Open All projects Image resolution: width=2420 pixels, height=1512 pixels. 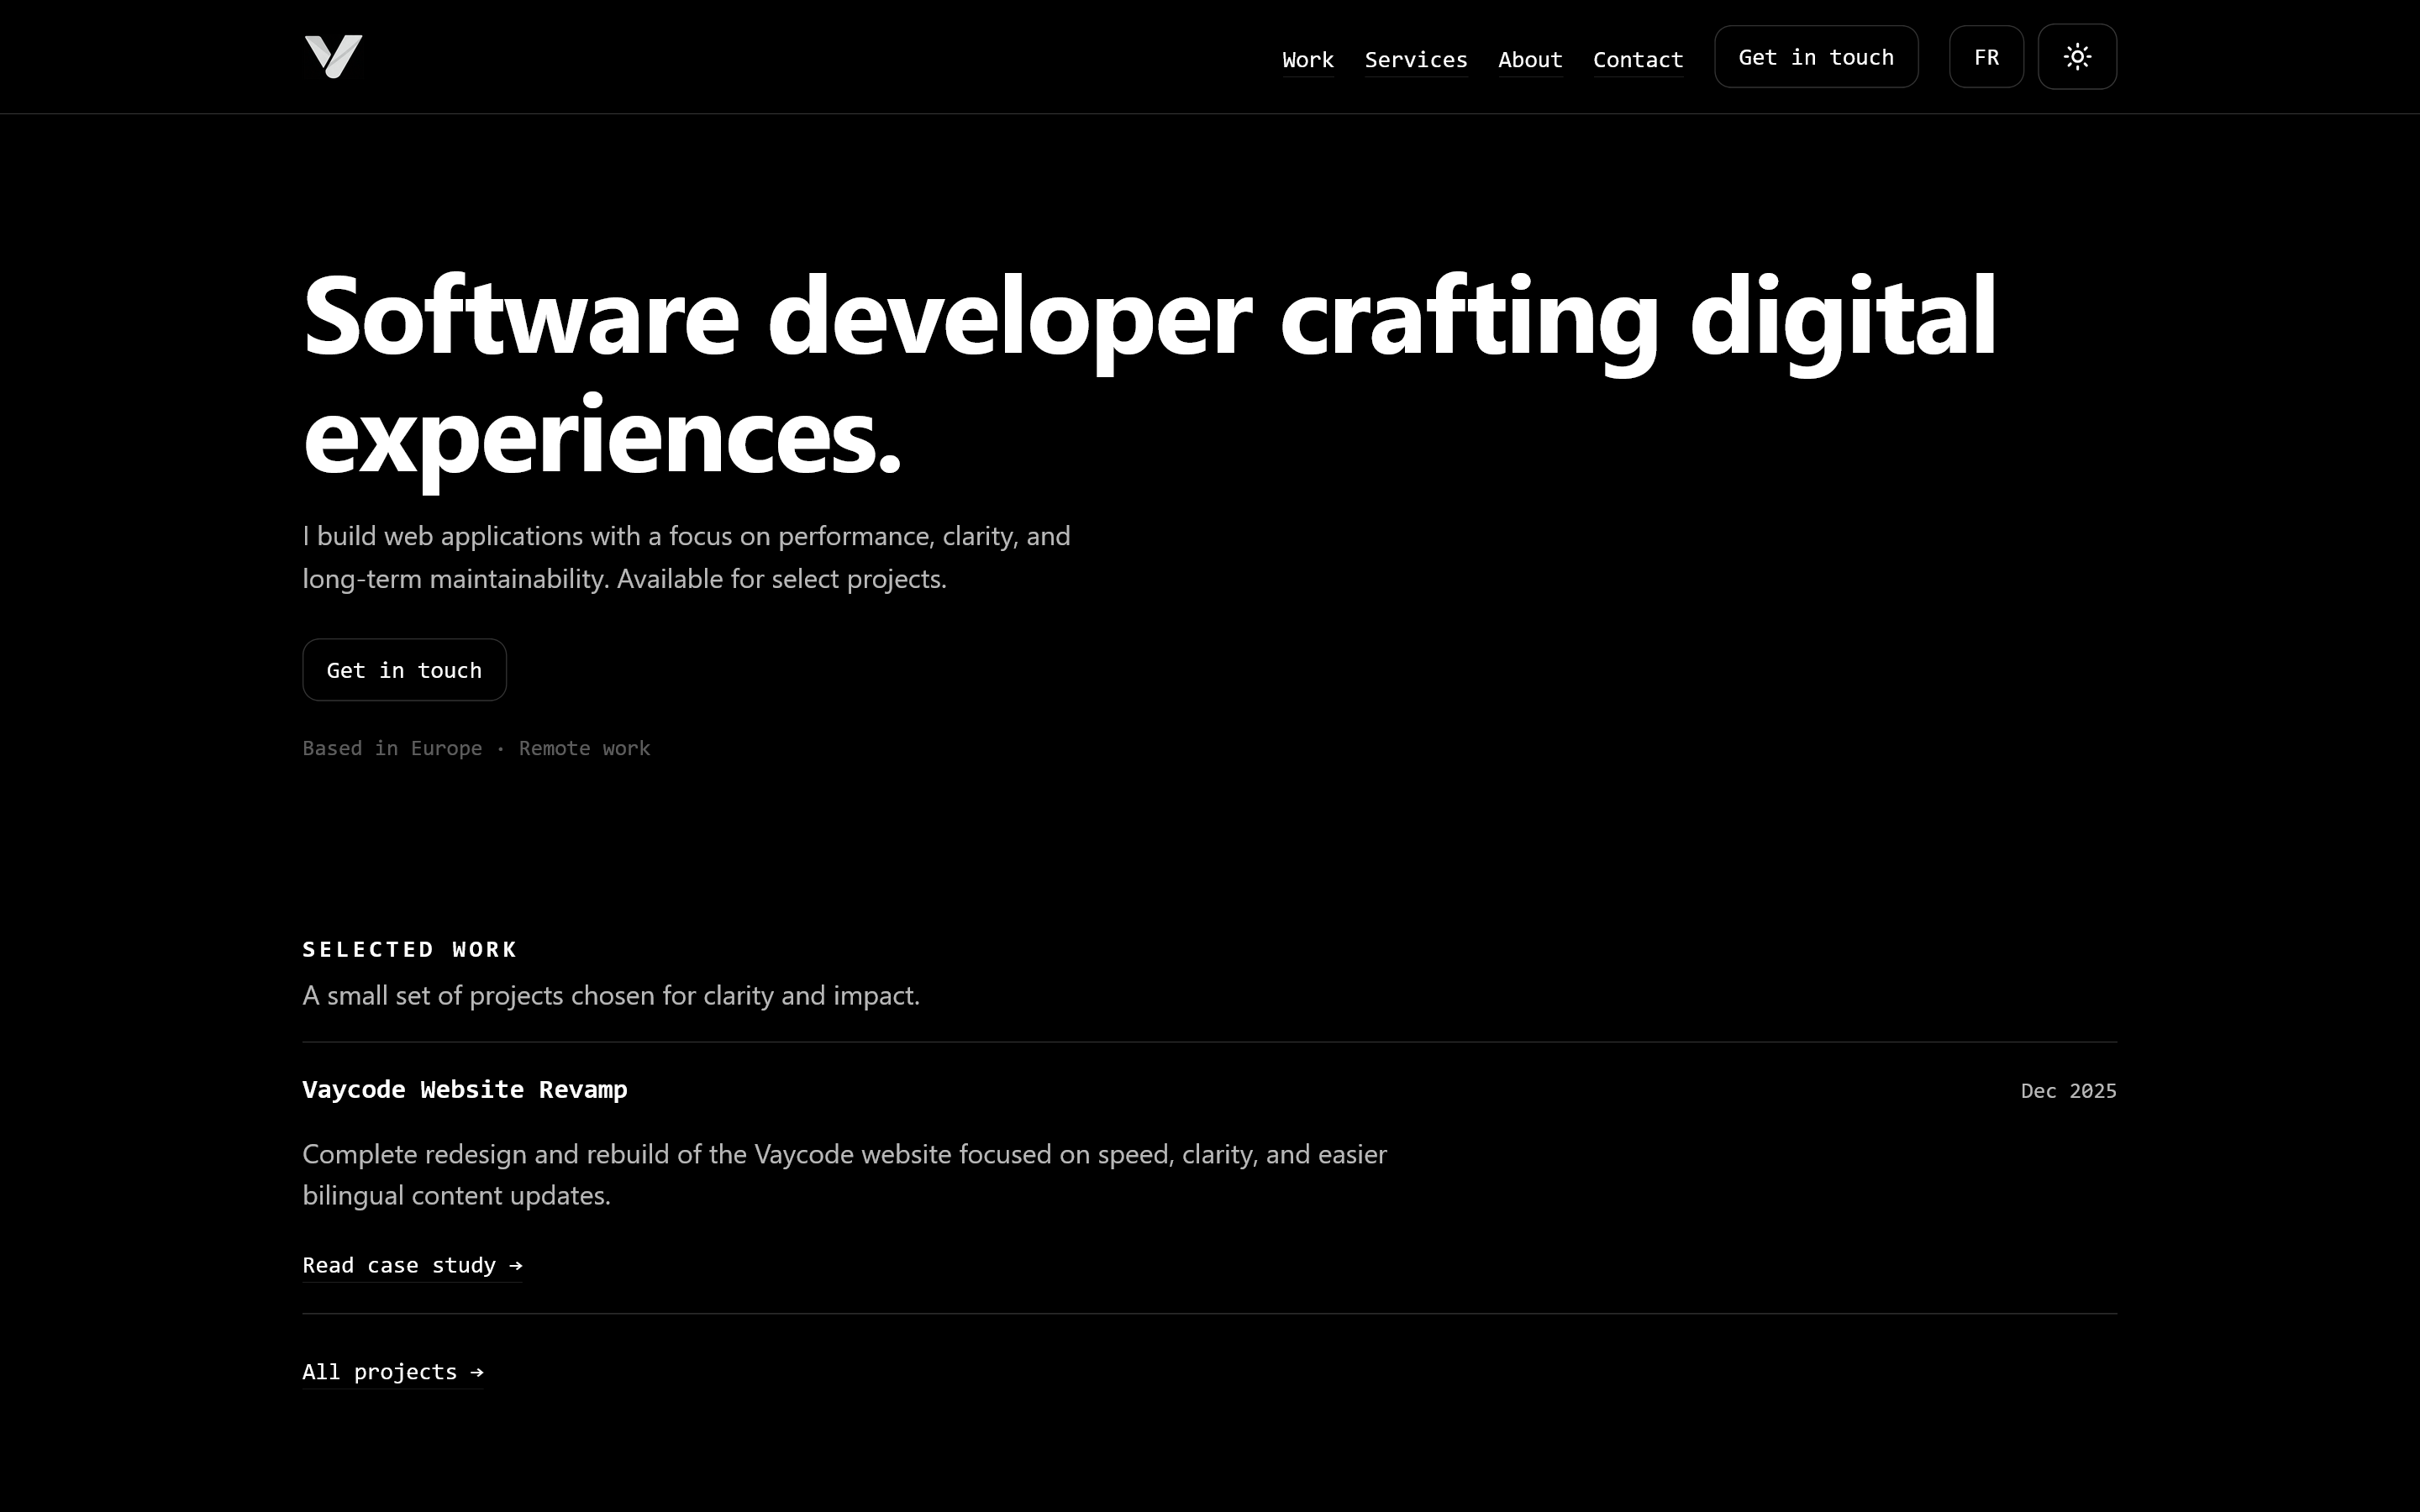pyautogui.click(x=378, y=1372)
